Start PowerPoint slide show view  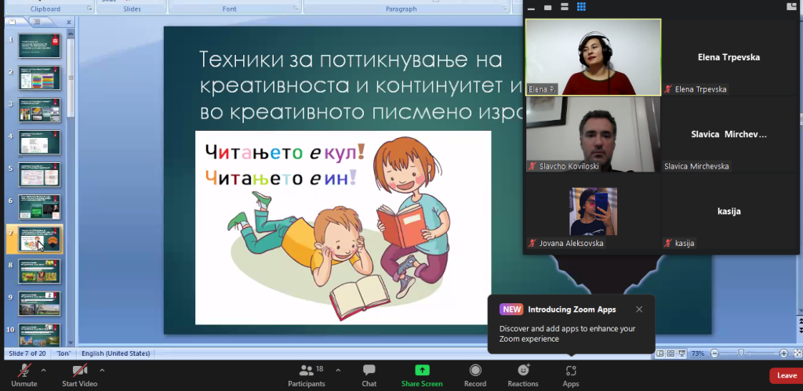(x=681, y=353)
